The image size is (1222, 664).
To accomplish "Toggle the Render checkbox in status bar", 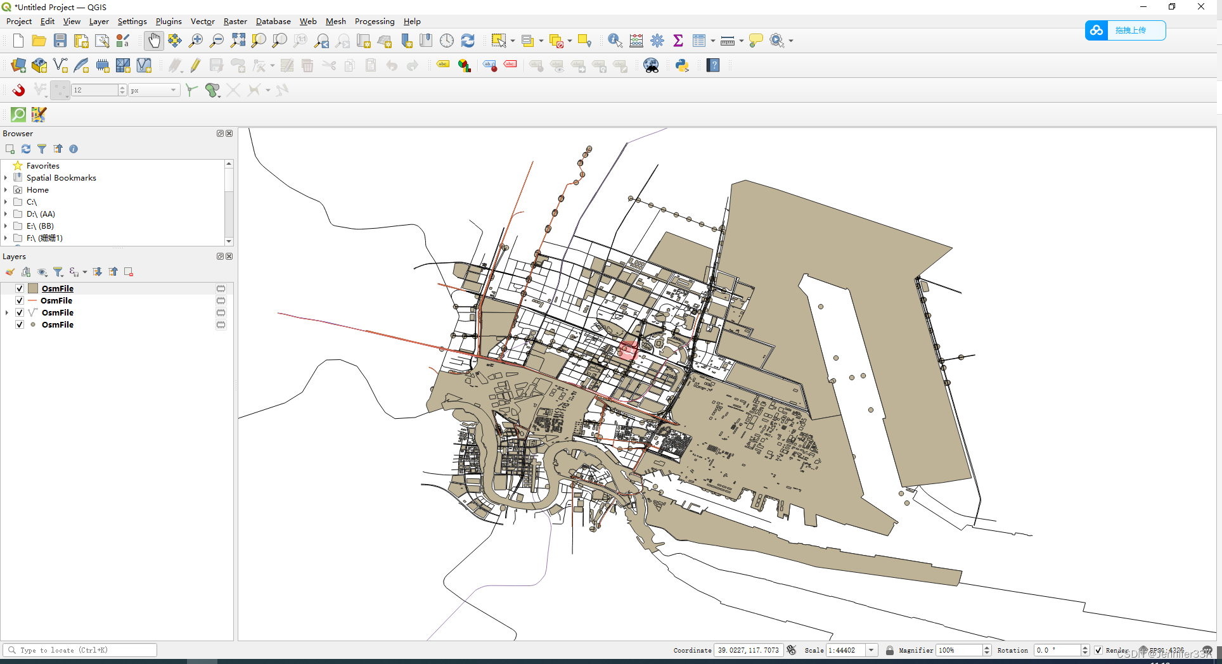I will click(1097, 650).
